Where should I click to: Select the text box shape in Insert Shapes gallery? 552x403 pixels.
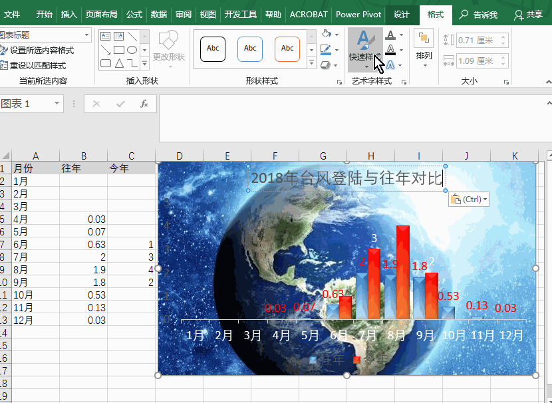pos(105,37)
